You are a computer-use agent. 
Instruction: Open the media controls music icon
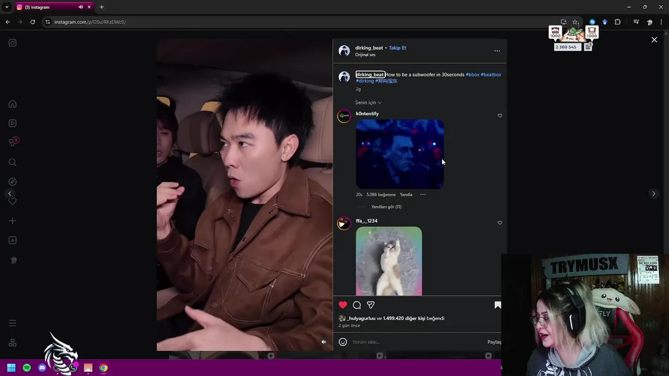[636, 22]
